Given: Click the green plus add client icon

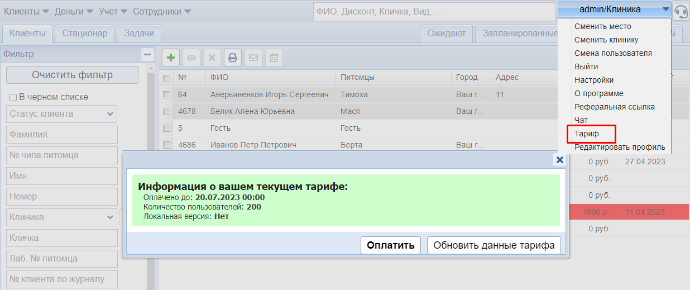Looking at the screenshot, I should (x=171, y=58).
